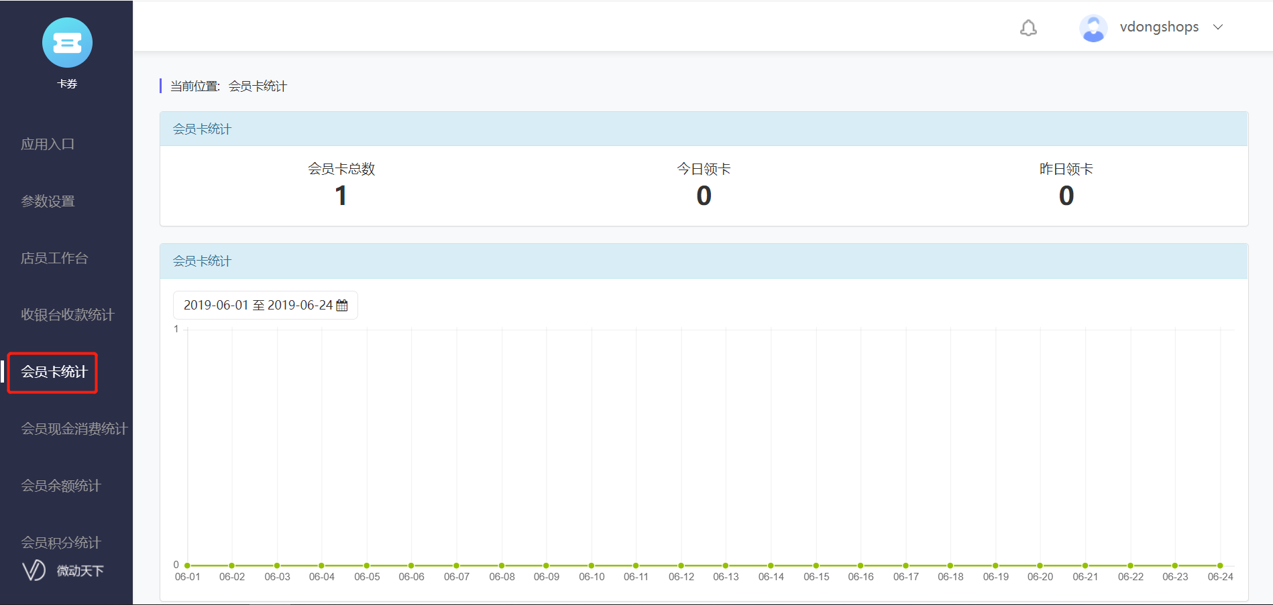Click the 06-24 data point on chart
1273x605 pixels.
click(x=1220, y=565)
